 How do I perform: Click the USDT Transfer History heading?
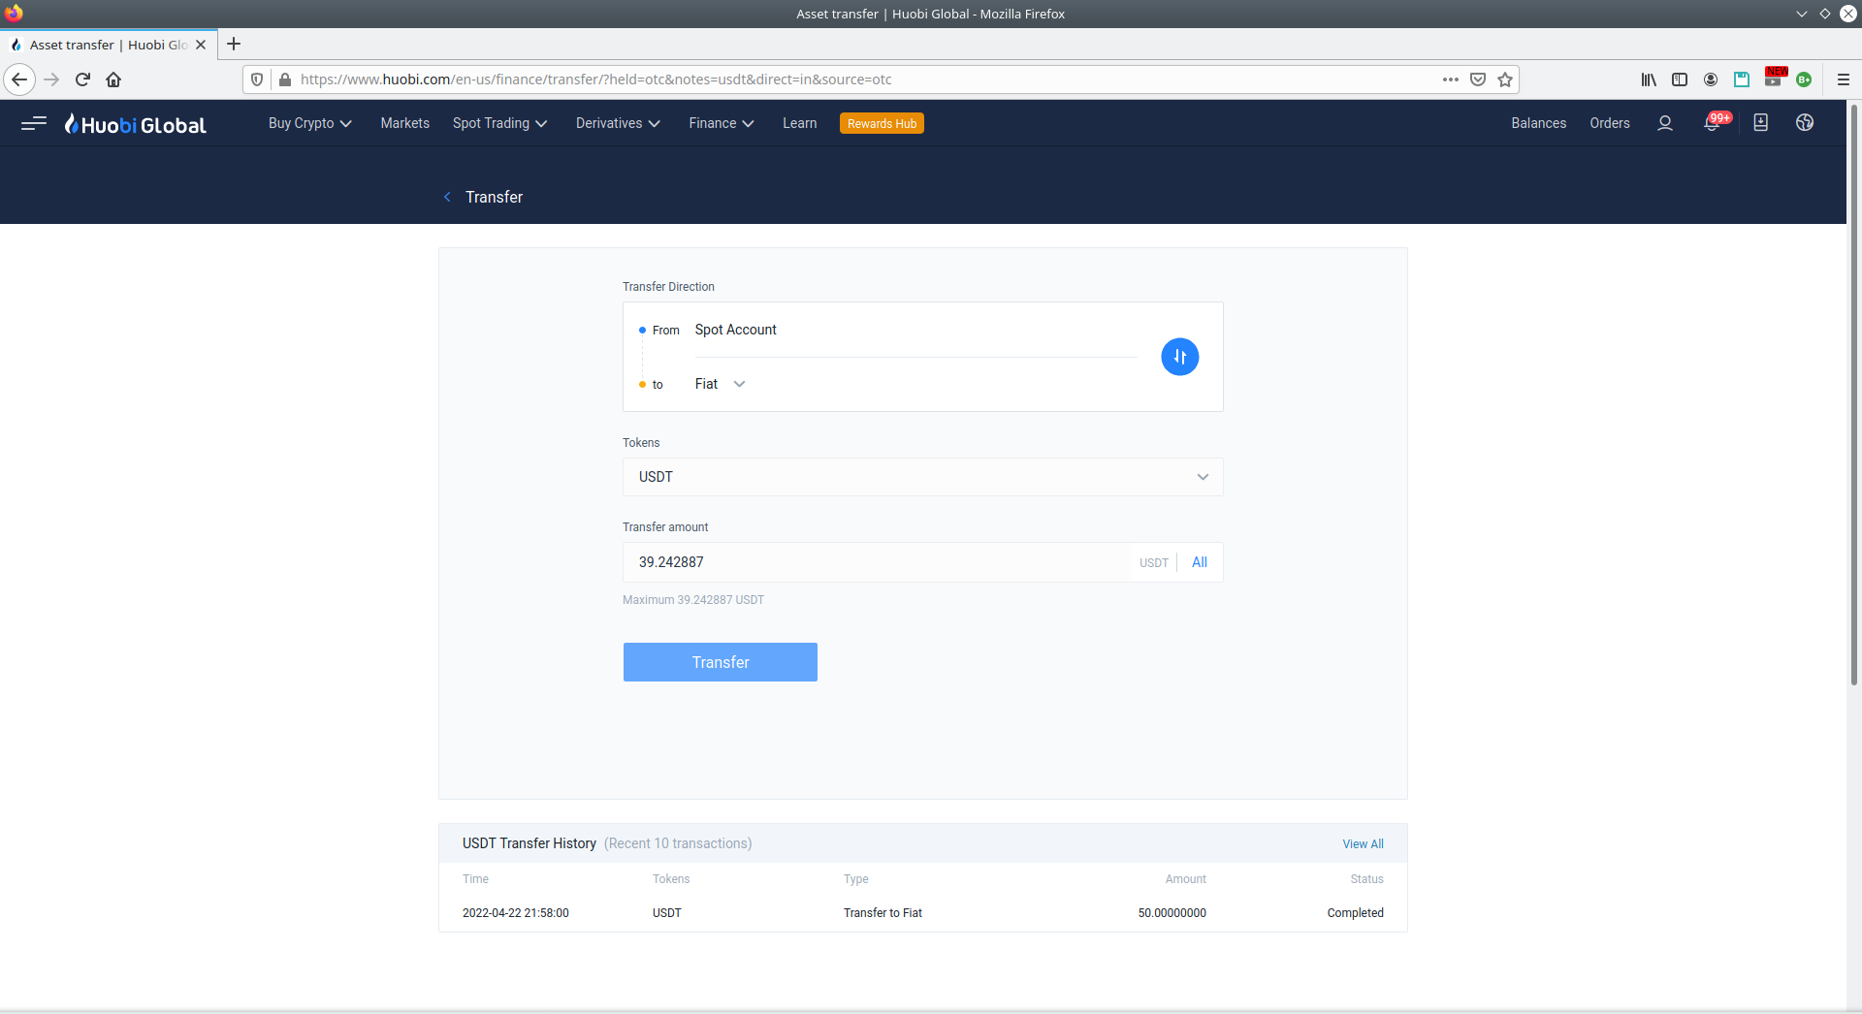point(530,843)
